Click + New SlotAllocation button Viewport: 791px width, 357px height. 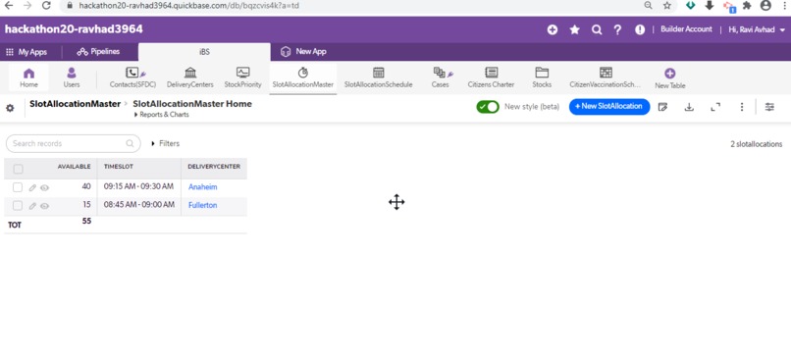(x=609, y=106)
